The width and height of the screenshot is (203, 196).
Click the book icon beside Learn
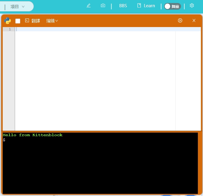[x=139, y=6]
